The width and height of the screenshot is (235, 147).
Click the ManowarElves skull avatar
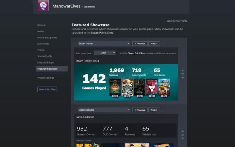pyautogui.click(x=43, y=6)
